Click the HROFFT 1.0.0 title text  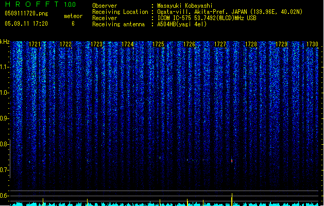(x=41, y=4)
